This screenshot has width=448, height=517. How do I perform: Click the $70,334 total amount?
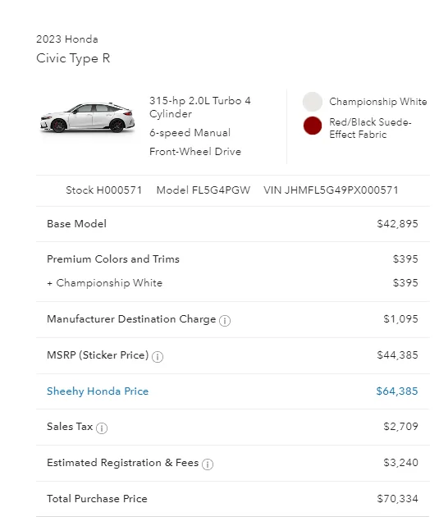point(398,499)
